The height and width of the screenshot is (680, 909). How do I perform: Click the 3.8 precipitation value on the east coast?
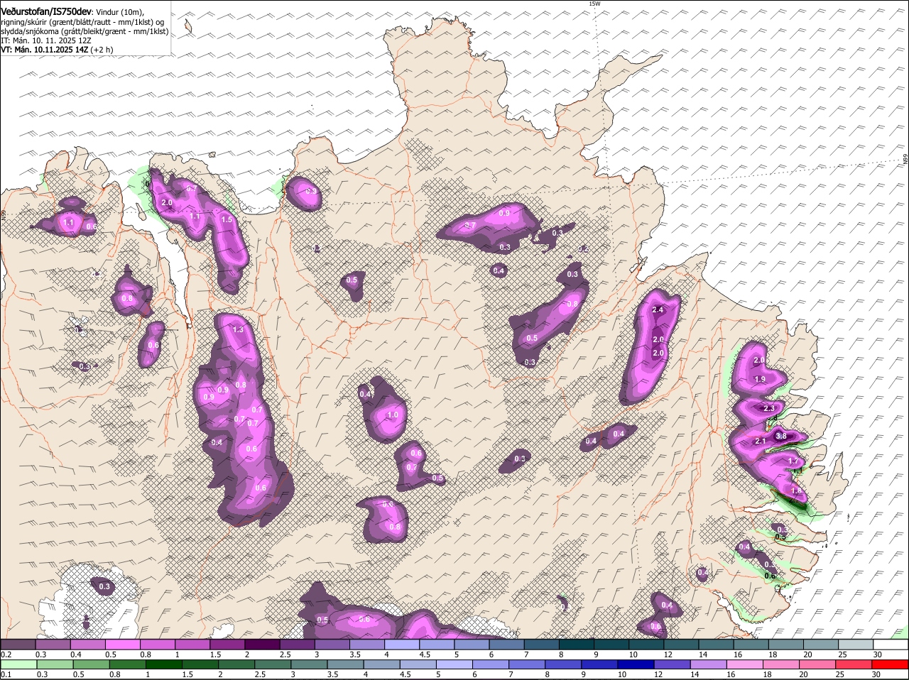coord(781,436)
